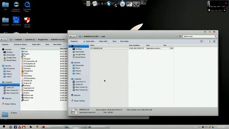
Task: Click the blue play icon in the top dock
Action: (108, 4)
